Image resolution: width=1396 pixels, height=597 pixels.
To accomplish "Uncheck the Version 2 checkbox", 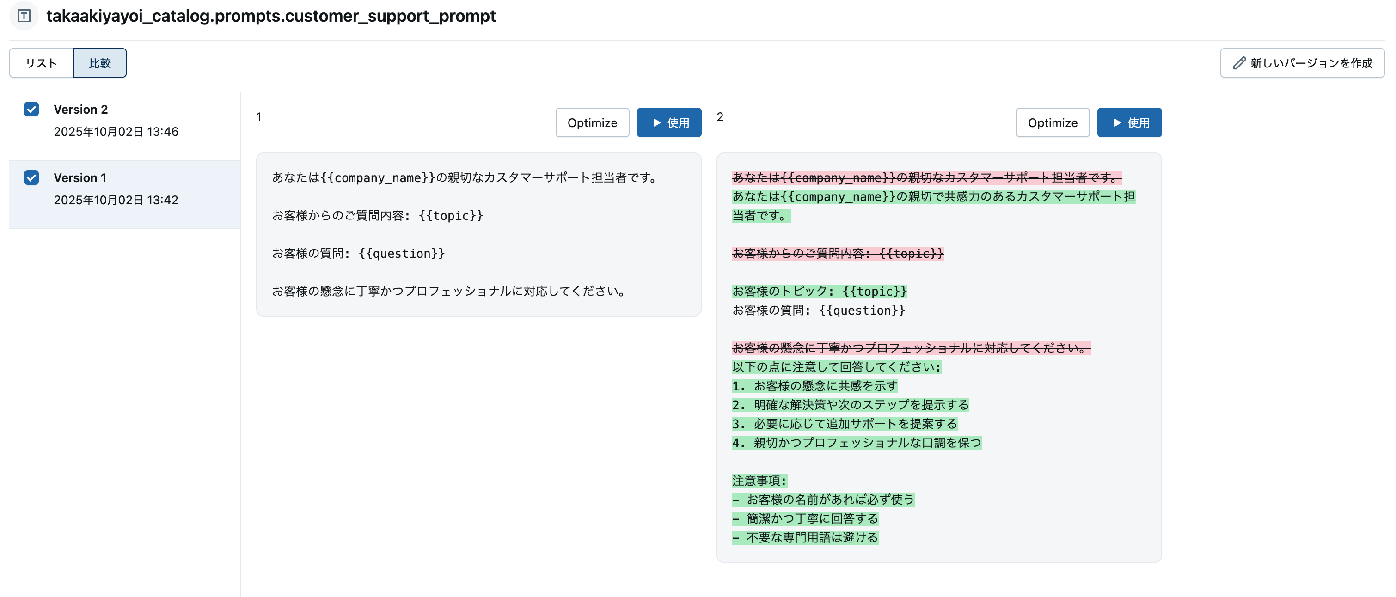I will tap(31, 110).
